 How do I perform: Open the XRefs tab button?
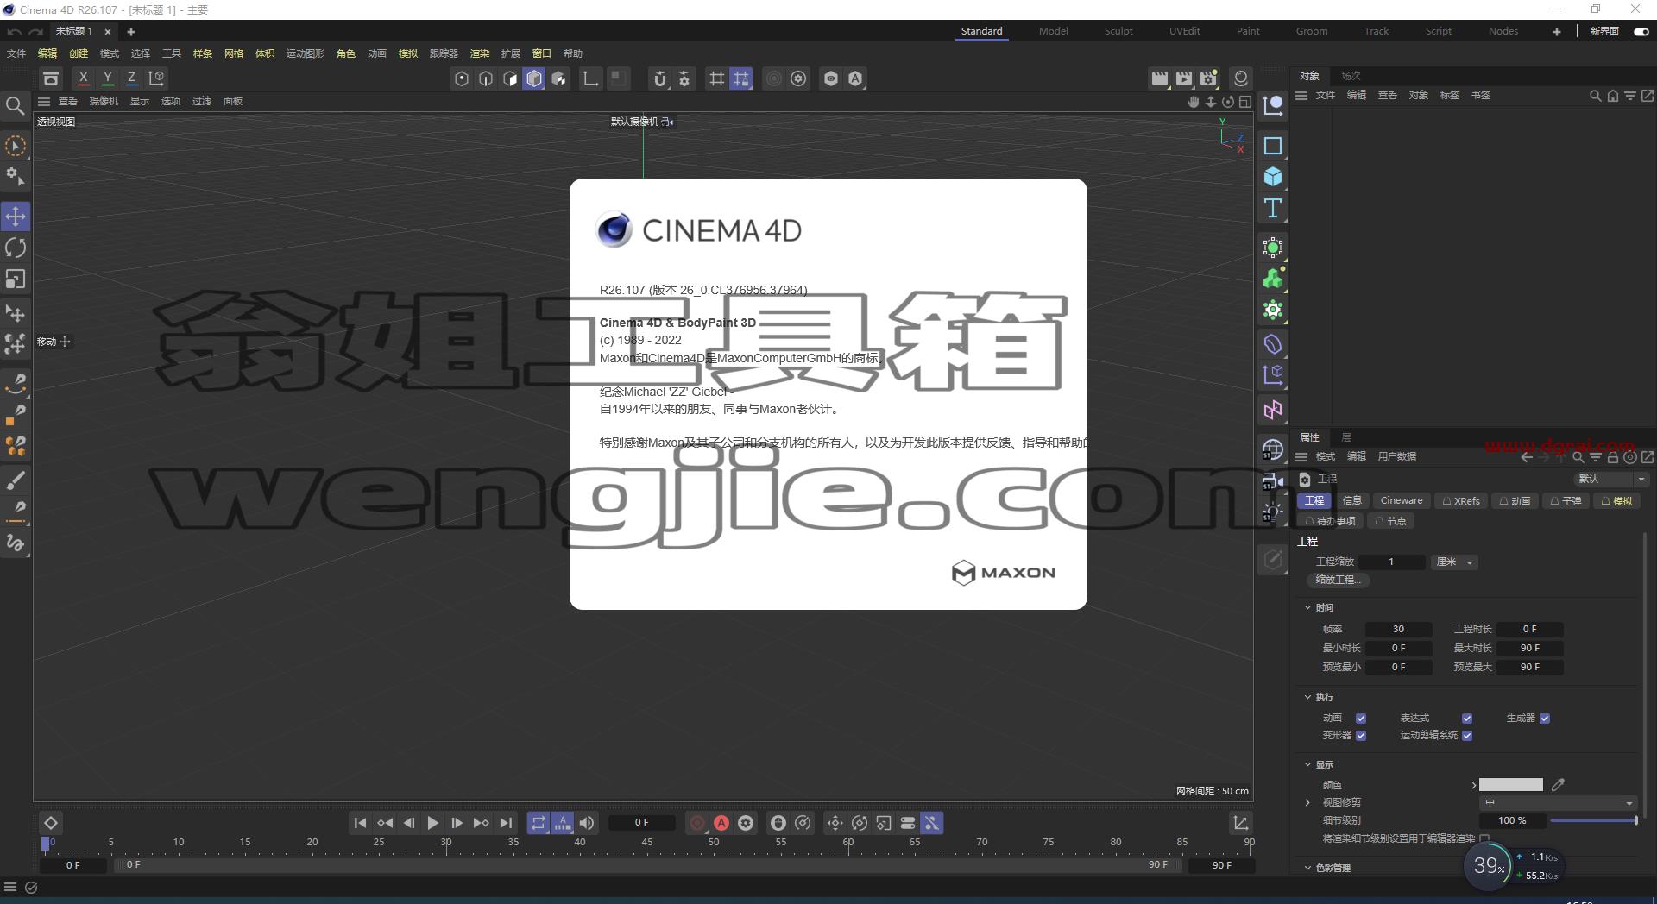[1461, 501]
